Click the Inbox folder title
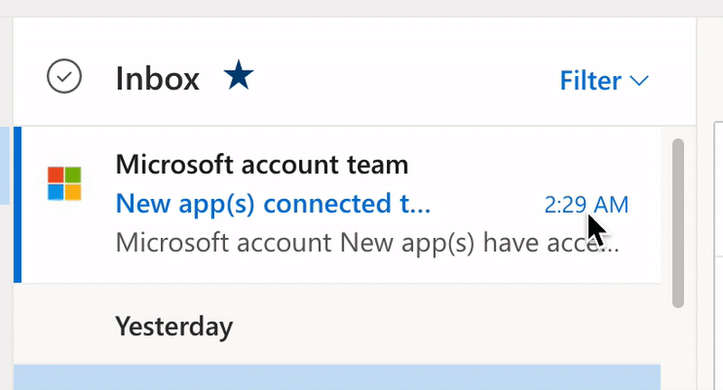Viewport: 723px width, 390px height. click(x=157, y=79)
